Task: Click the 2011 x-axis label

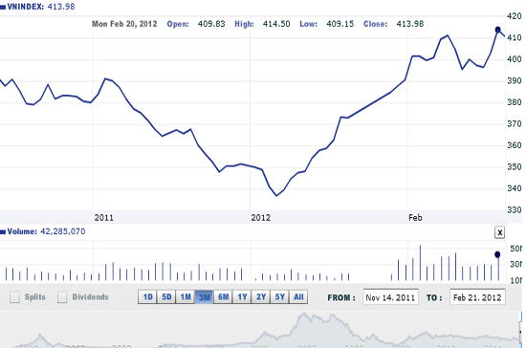Action: pos(103,218)
